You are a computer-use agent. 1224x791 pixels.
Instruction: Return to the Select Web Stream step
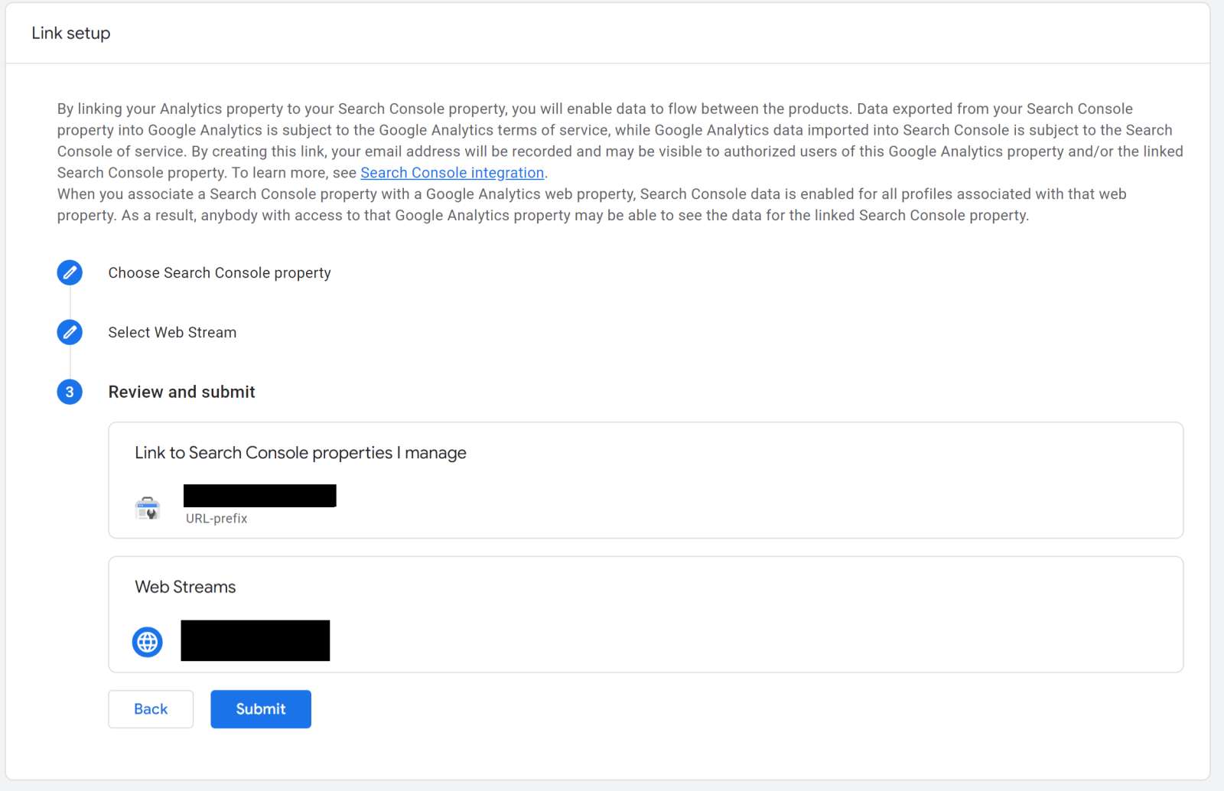pos(172,333)
